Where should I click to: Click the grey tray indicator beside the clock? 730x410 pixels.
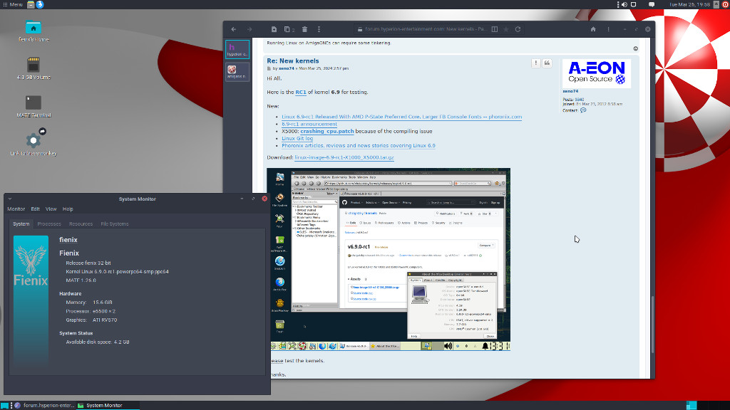click(716, 4)
